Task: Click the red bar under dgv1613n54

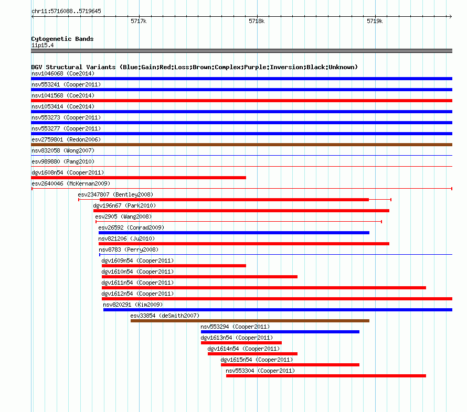Action: [x=241, y=343]
